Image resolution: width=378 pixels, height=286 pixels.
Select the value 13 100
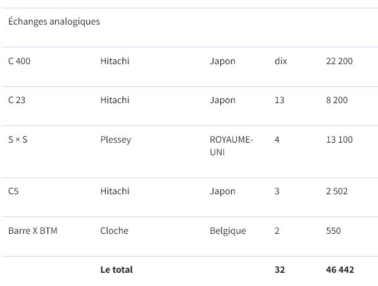[x=339, y=140]
